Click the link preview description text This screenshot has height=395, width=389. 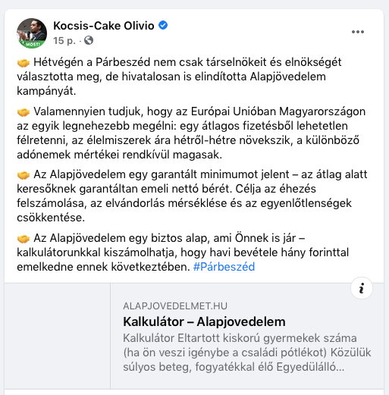coord(247,353)
